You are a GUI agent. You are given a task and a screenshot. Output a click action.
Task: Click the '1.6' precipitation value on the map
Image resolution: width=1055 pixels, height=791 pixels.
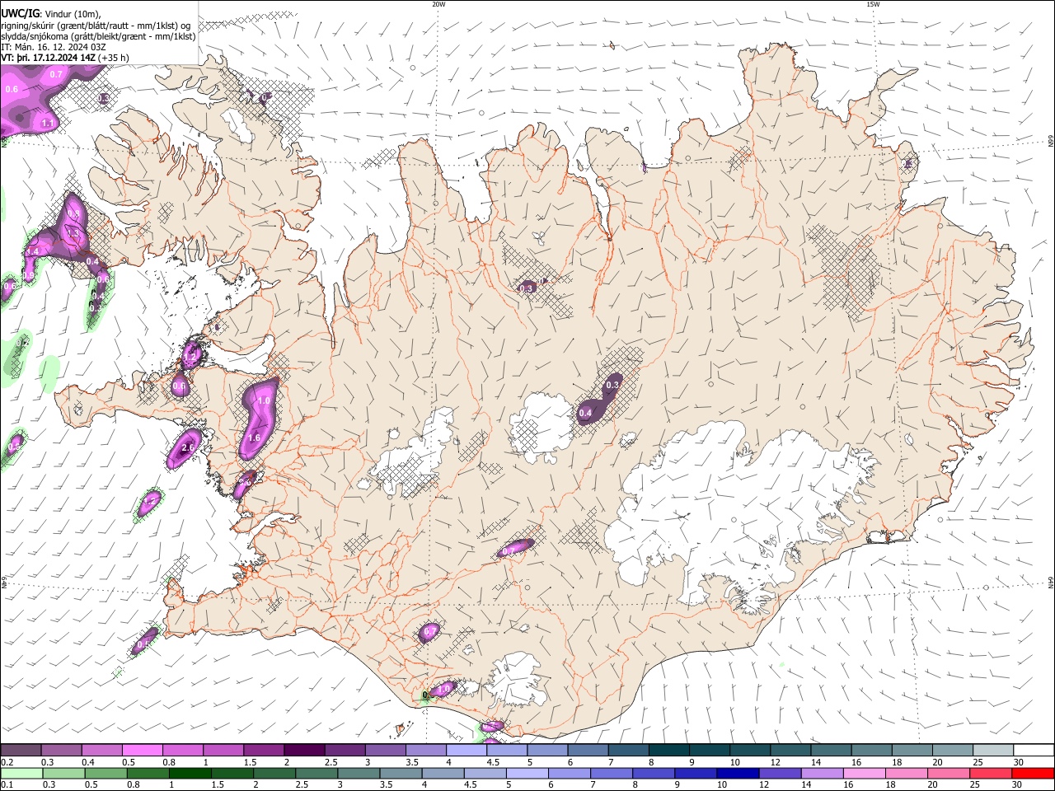point(254,438)
